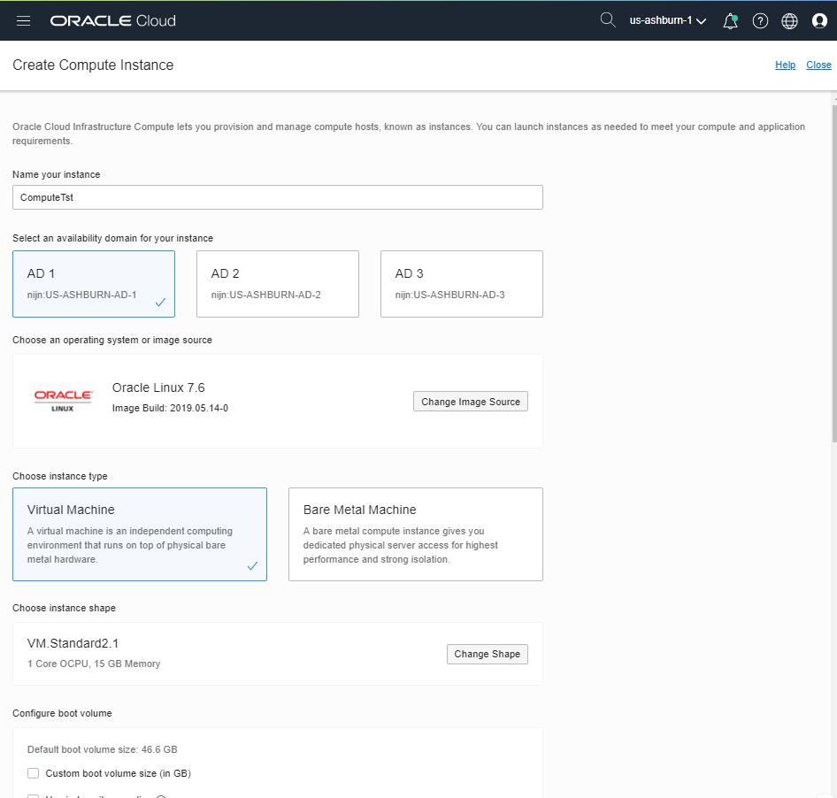This screenshot has height=798, width=837.
Task: Click the Close link
Action: click(818, 65)
